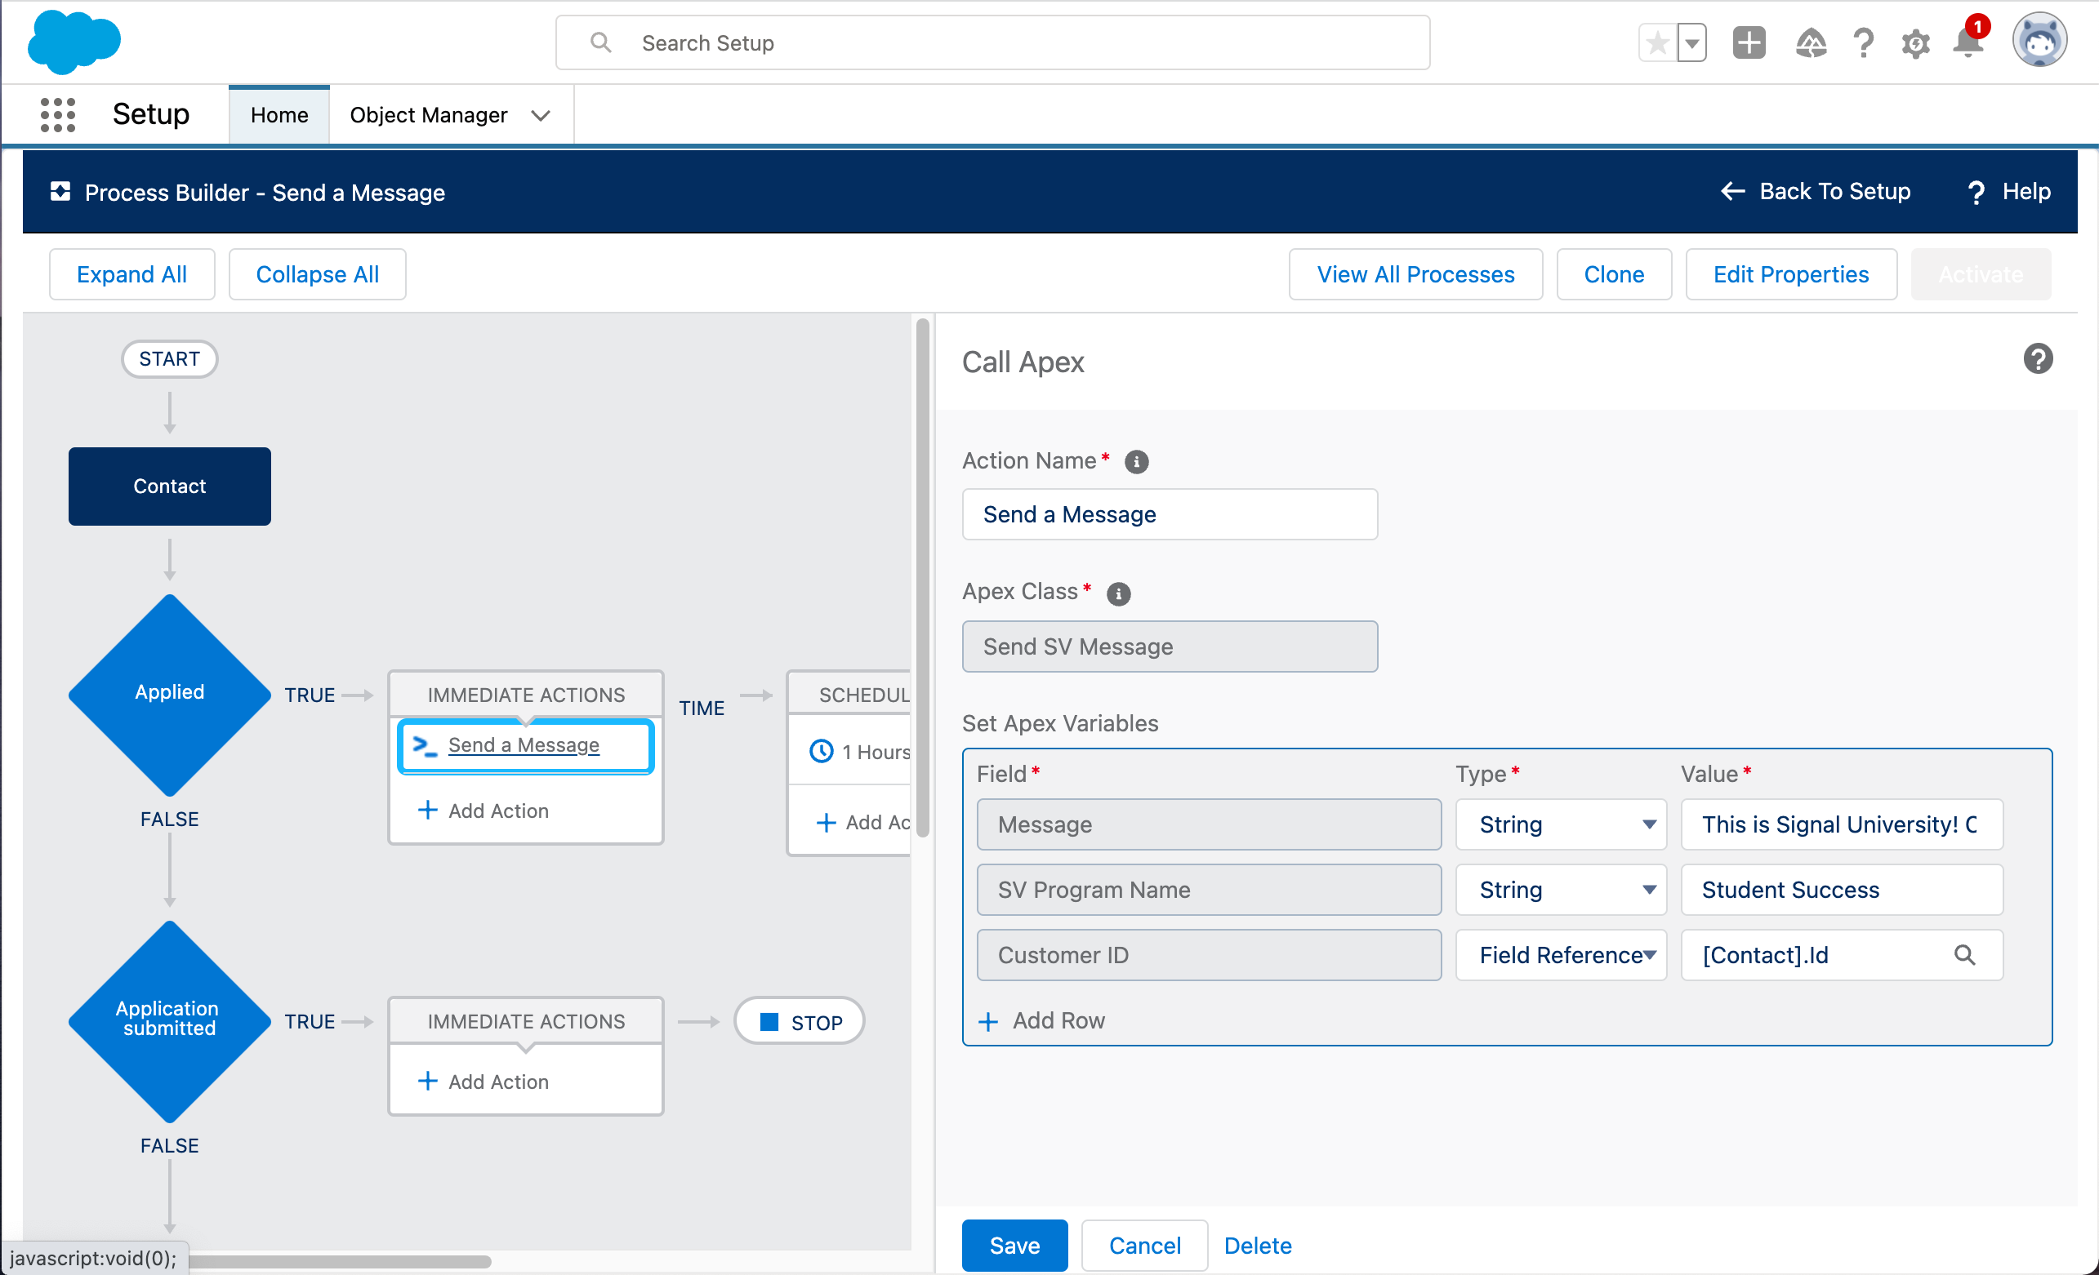The width and height of the screenshot is (2099, 1275).
Task: Open Type dropdown for SV Program Name
Action: [1561, 890]
